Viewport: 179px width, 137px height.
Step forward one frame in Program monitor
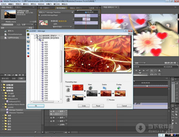pyautogui.click(x=143, y=71)
